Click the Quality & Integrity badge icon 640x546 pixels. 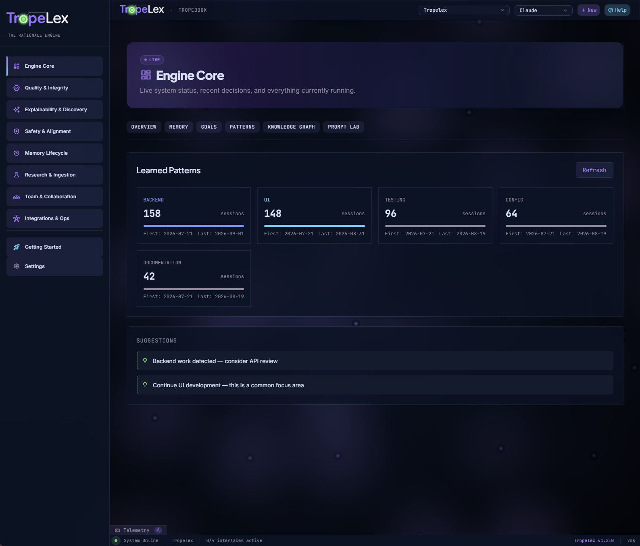[17, 88]
